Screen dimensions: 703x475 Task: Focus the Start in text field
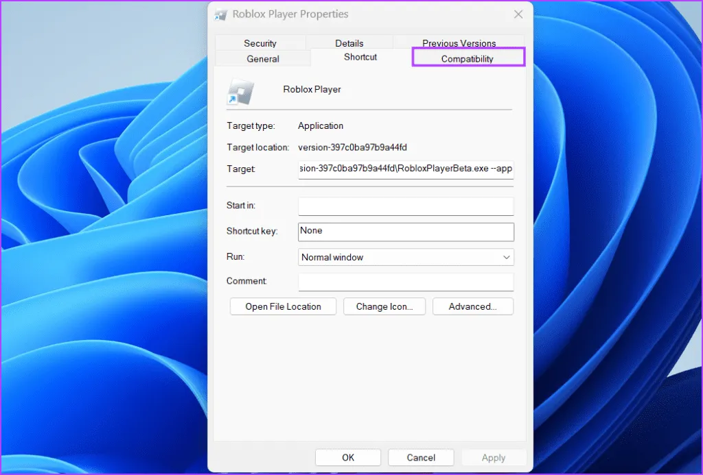coord(406,206)
